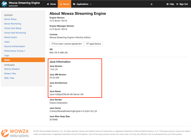The width and height of the screenshot is (191, 138).
Task: Click the Wowza Streaming Engine logo icon
Action: [x=4, y=4]
